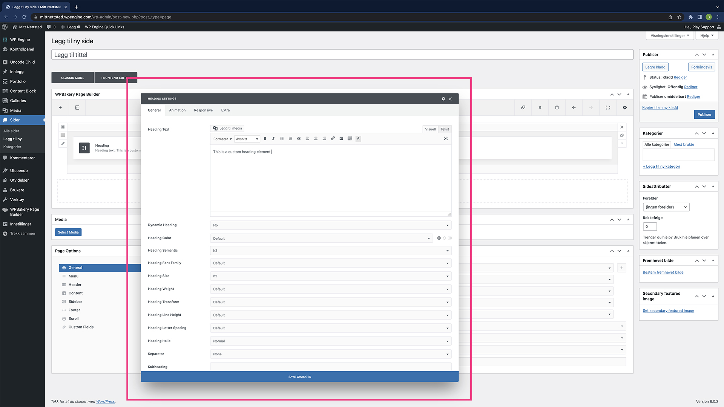Image resolution: width=724 pixels, height=407 pixels.
Task: Toggle WPBakery fullscreen mode
Action: click(x=608, y=108)
